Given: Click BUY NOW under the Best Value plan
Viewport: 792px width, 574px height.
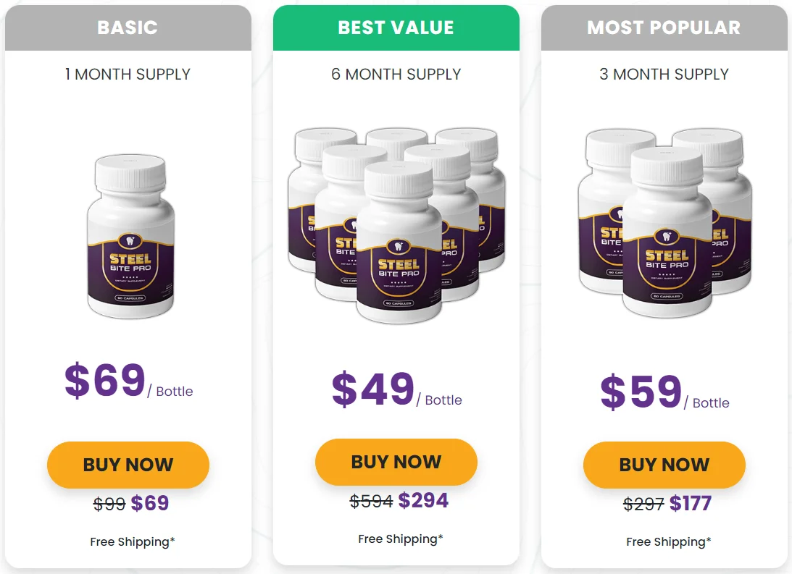Looking at the screenshot, I should pyautogui.click(x=396, y=462).
